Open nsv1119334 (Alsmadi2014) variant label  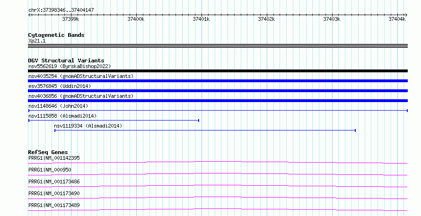[88, 126]
